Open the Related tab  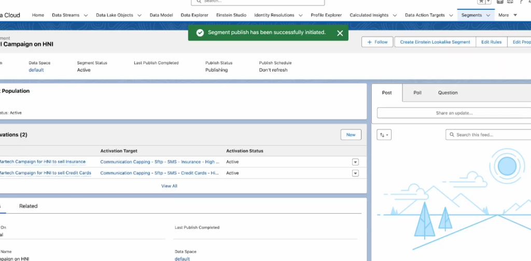[29, 206]
